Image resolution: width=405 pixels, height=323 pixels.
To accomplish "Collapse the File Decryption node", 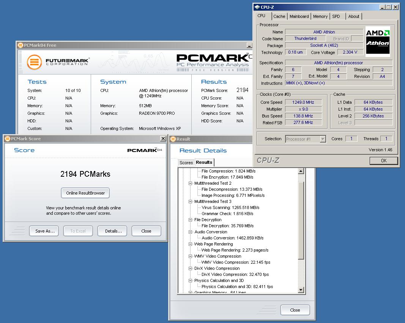I will (x=191, y=220).
